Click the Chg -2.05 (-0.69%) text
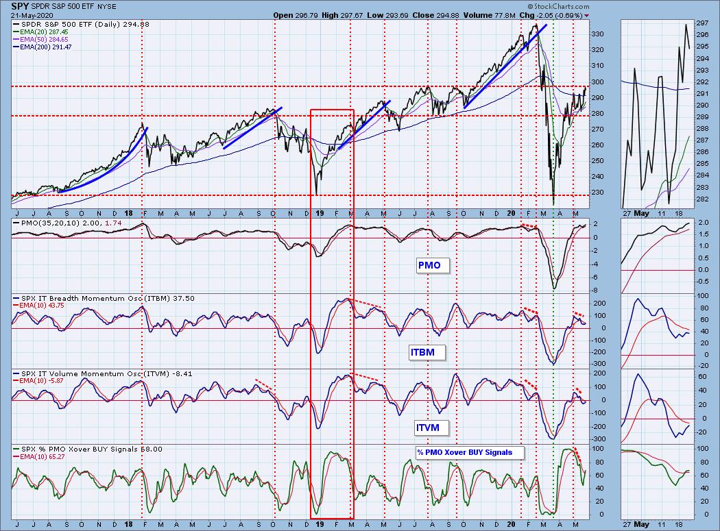This screenshot has width=720, height=531. 551,15
